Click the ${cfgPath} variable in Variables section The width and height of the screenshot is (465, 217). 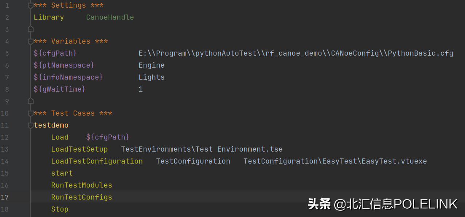[55, 53]
